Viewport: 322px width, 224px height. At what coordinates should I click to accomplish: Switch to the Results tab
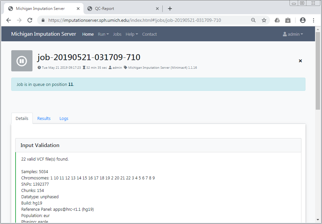(x=44, y=118)
